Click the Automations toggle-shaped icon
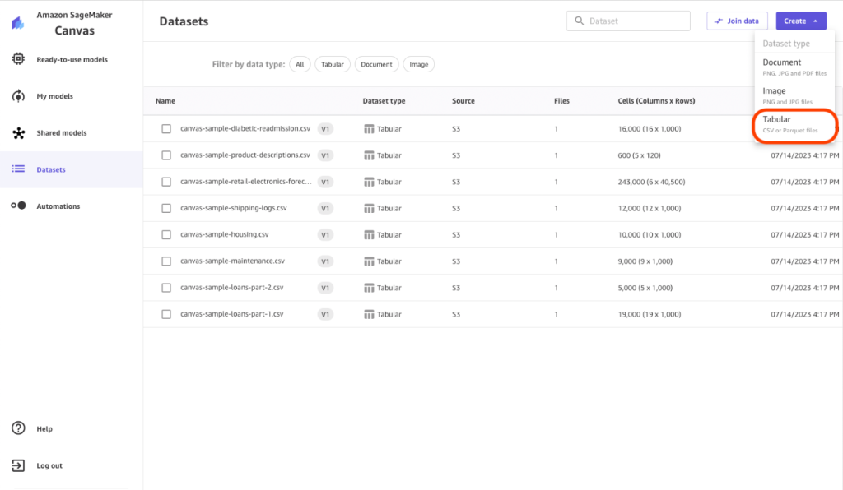This screenshot has height=490, width=843. coord(18,206)
